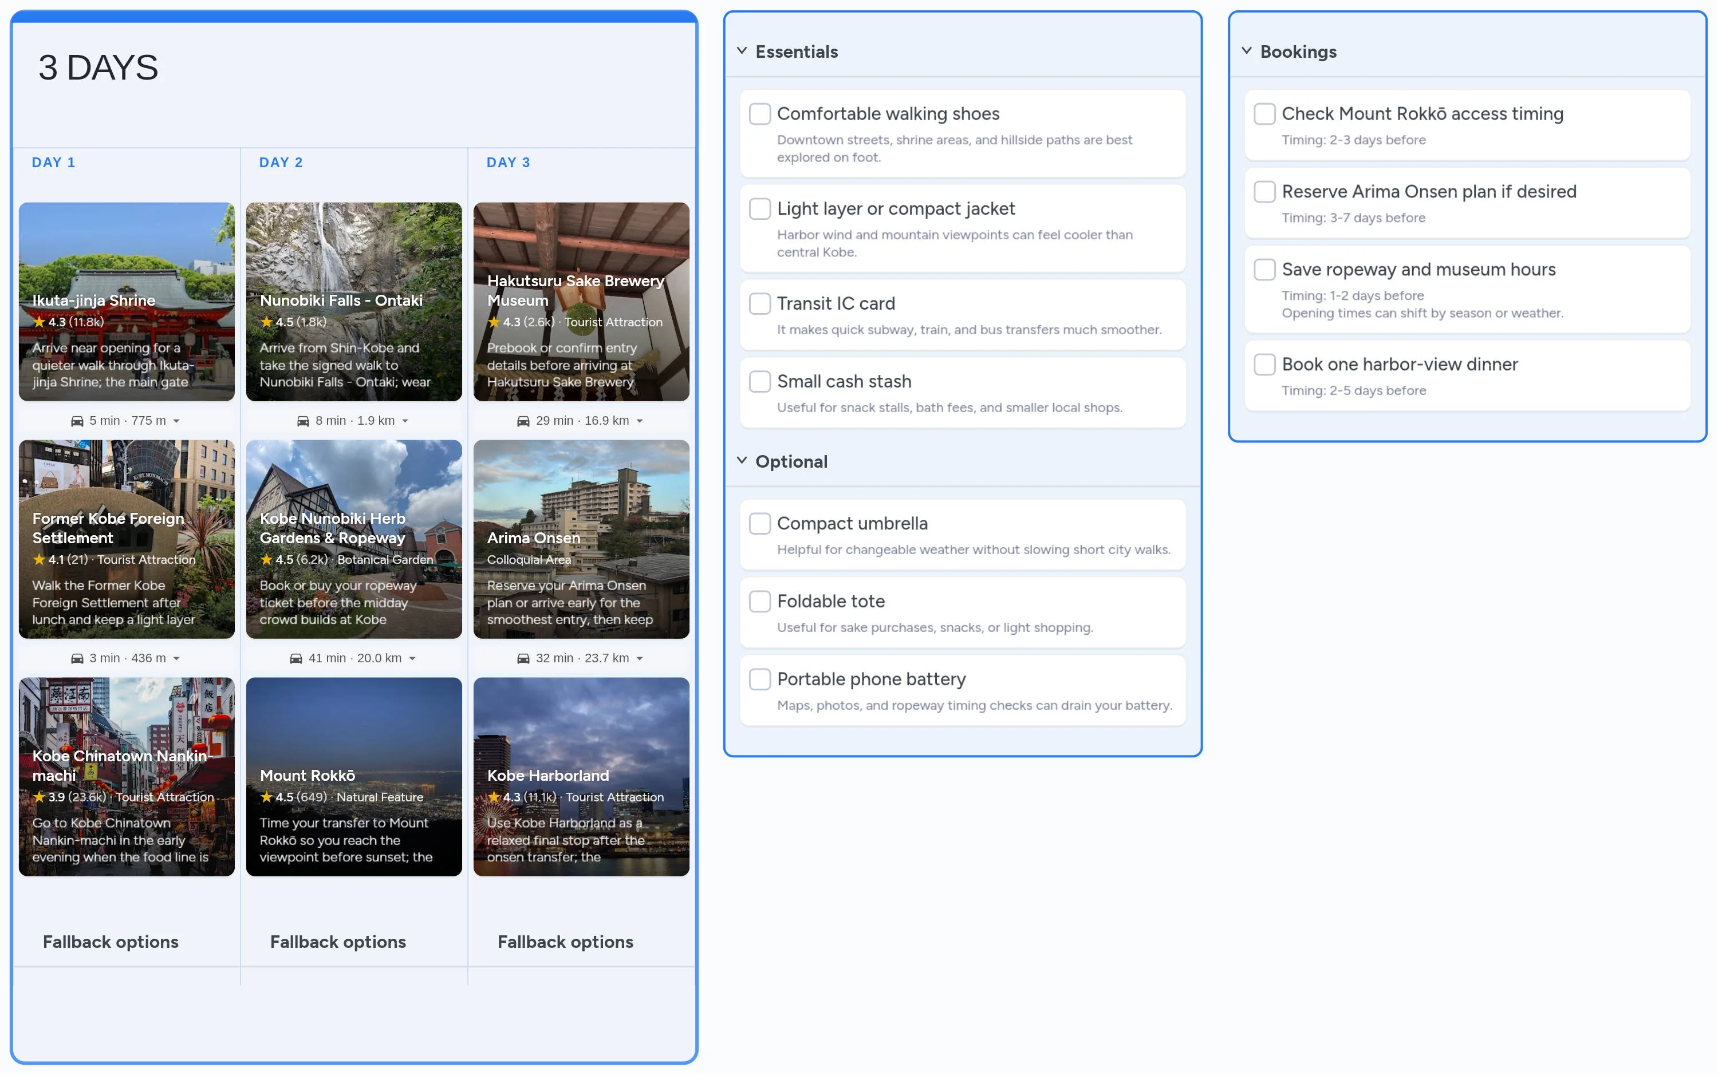
Task: Collapse the Bookings section
Action: pos(1247,51)
